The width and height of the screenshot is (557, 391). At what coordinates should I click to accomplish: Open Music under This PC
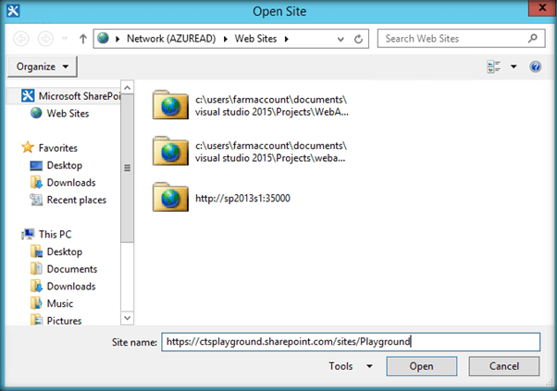(x=59, y=303)
